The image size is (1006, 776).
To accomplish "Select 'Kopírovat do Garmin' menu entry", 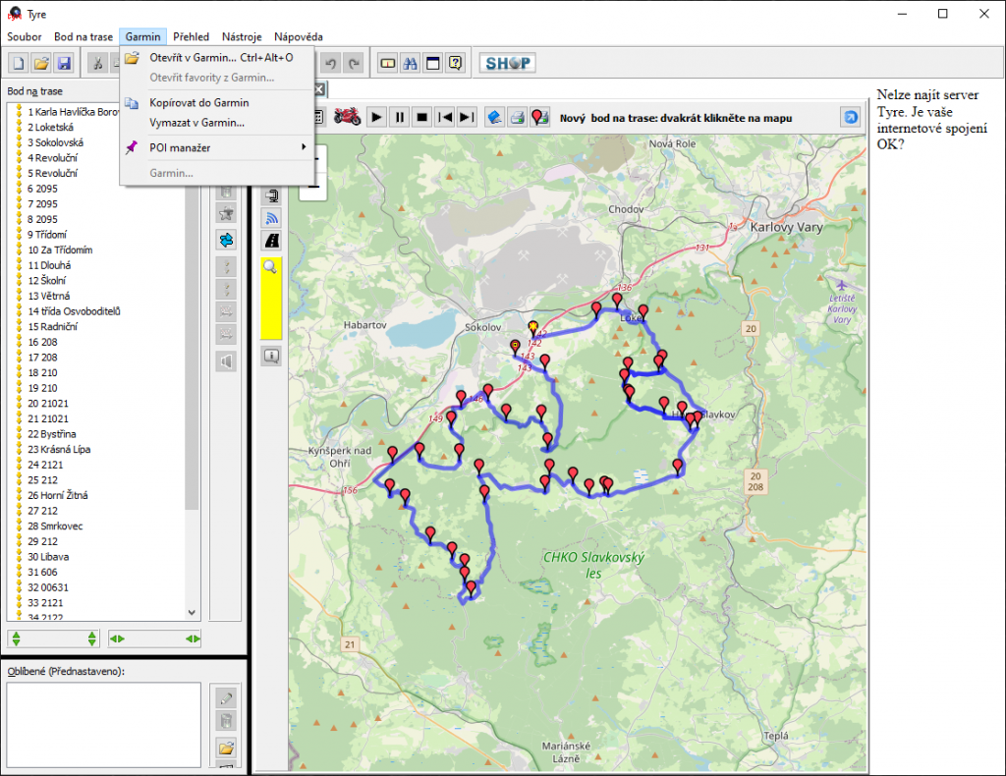I will tap(198, 102).
